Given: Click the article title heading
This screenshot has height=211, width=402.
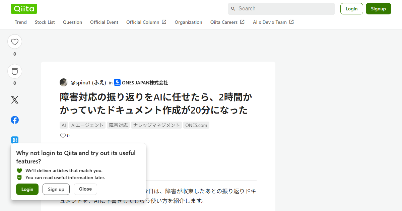Looking at the screenshot, I should (x=156, y=103).
